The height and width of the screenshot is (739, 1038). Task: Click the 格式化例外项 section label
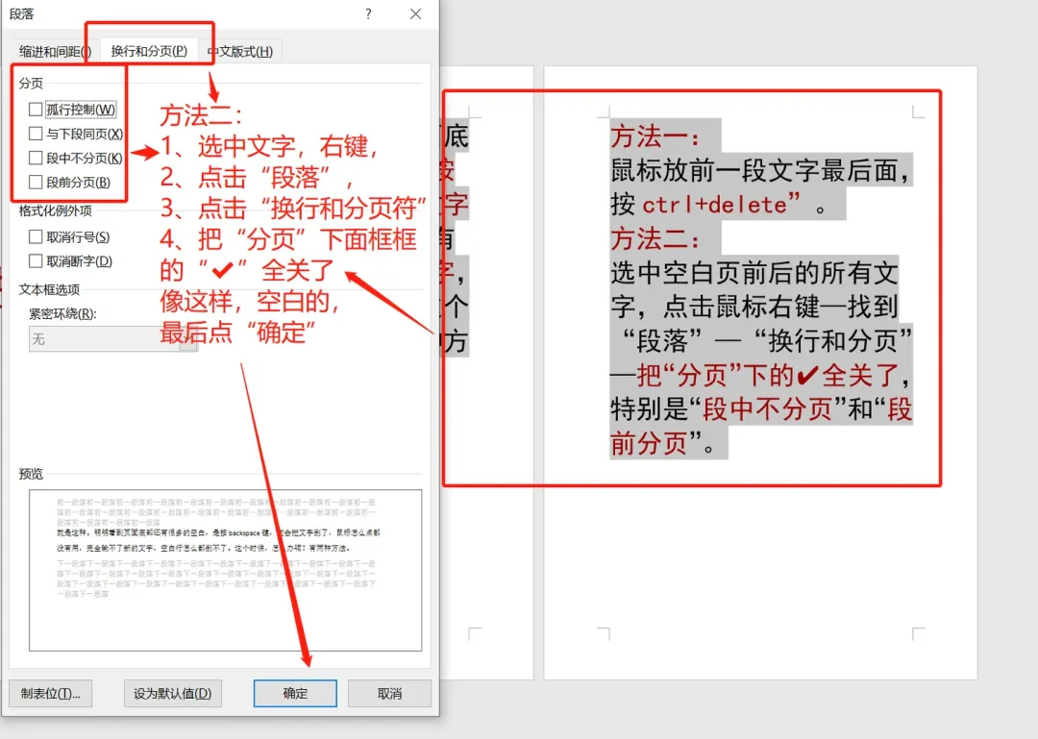click(x=56, y=211)
